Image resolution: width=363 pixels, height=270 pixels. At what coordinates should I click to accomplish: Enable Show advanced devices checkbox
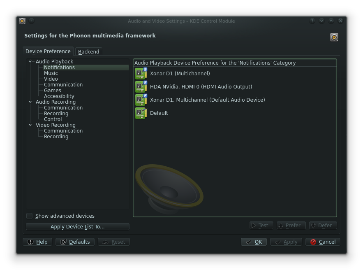click(30, 216)
